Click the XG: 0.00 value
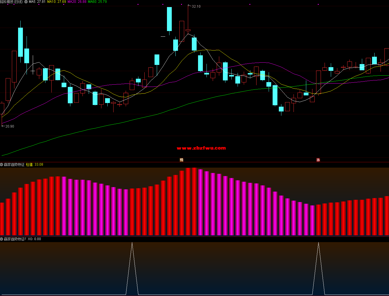 coord(34,239)
